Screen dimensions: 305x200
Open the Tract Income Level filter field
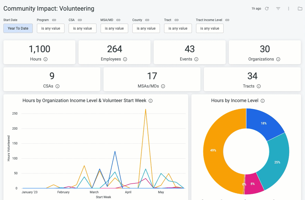[210, 28]
